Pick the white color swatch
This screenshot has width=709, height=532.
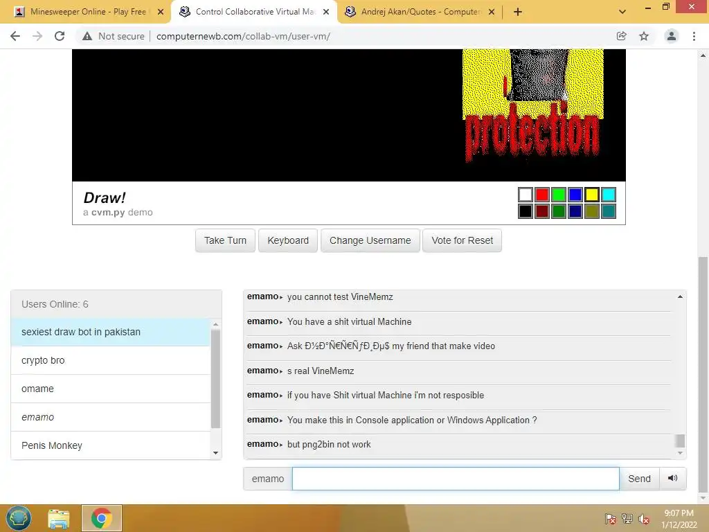point(526,195)
